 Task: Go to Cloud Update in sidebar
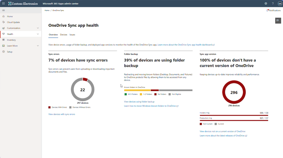pos(13,22)
